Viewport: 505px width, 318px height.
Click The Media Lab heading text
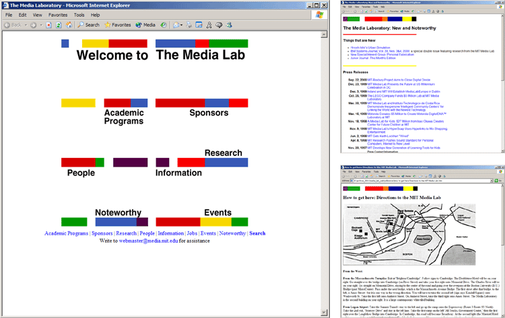[x=201, y=54]
